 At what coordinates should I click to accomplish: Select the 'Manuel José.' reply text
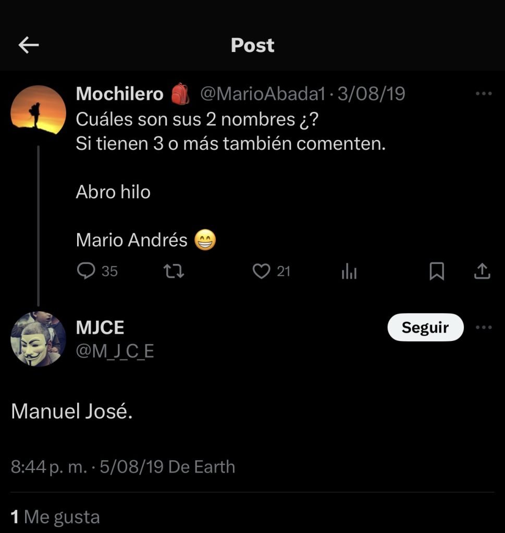coord(72,411)
